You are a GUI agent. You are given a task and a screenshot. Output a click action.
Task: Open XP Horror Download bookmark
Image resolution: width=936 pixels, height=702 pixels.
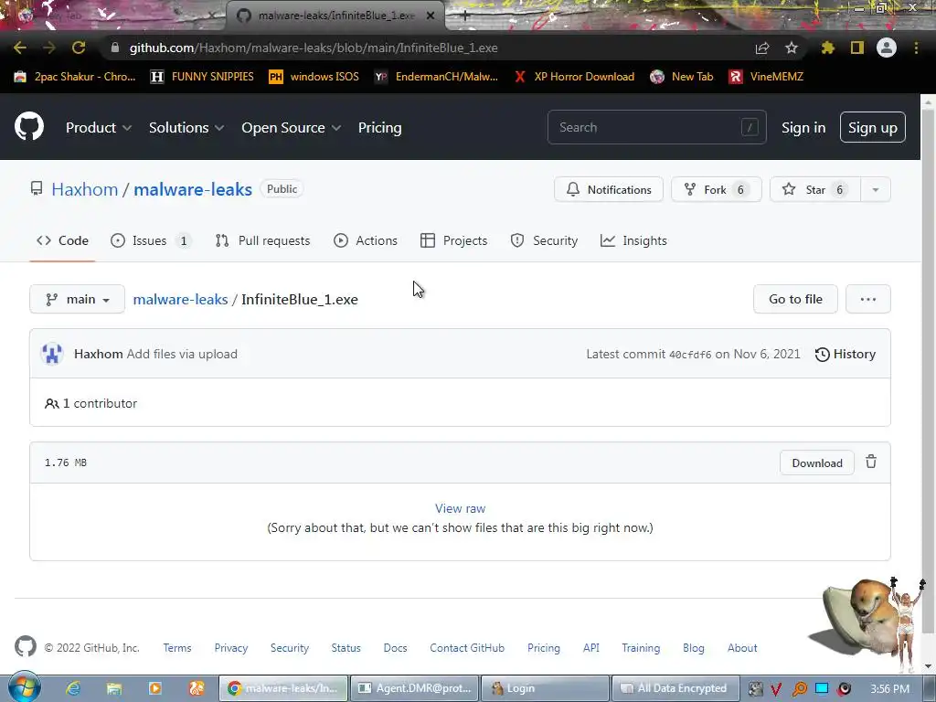tap(574, 77)
